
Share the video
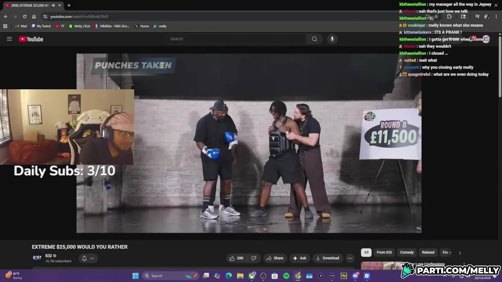coord(275,258)
